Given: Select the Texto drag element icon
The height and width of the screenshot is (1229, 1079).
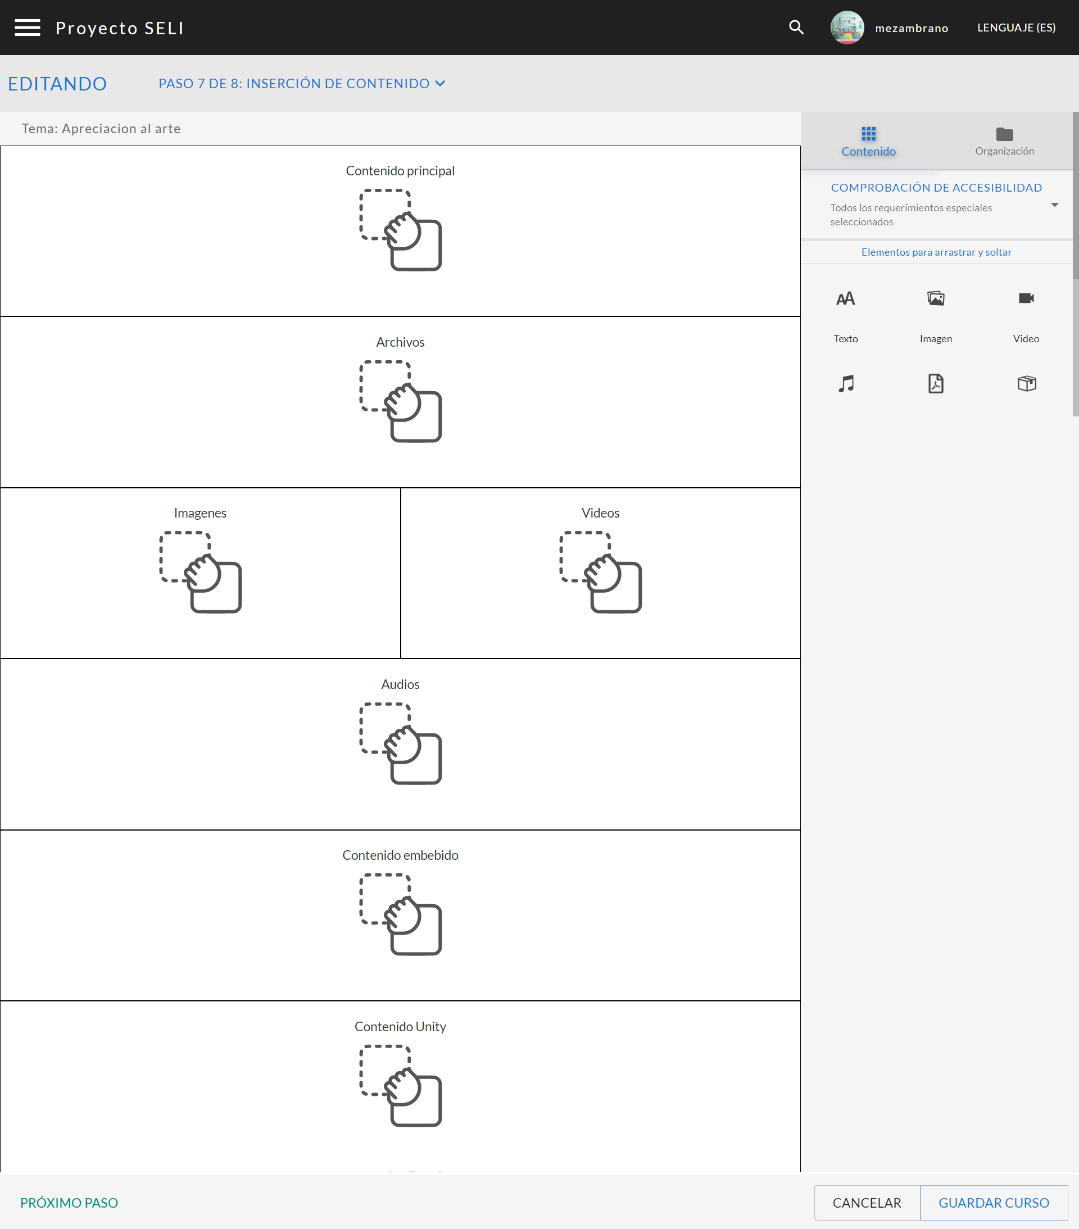Looking at the screenshot, I should 846,299.
